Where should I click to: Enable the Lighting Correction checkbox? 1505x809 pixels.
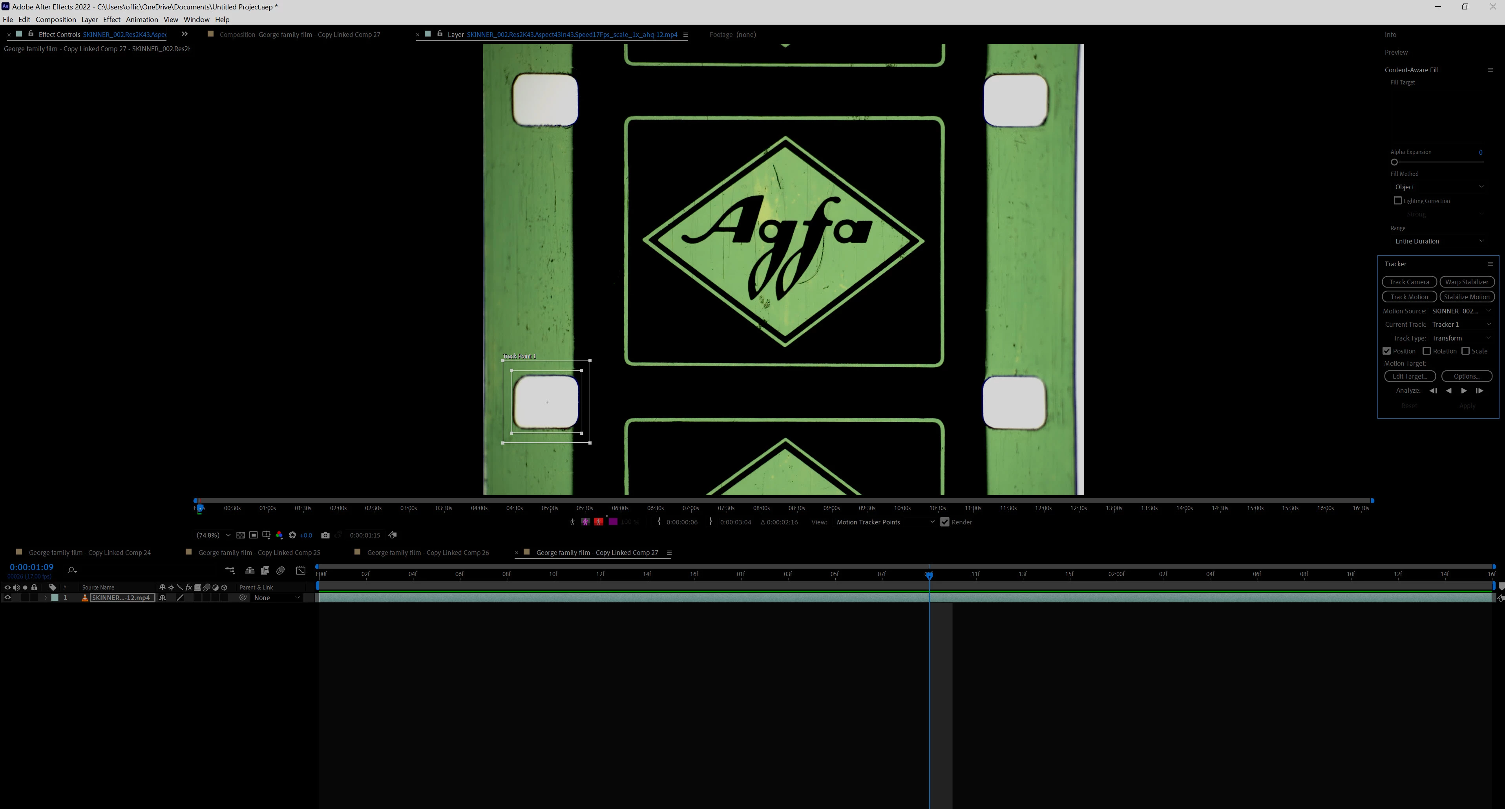[x=1397, y=201]
